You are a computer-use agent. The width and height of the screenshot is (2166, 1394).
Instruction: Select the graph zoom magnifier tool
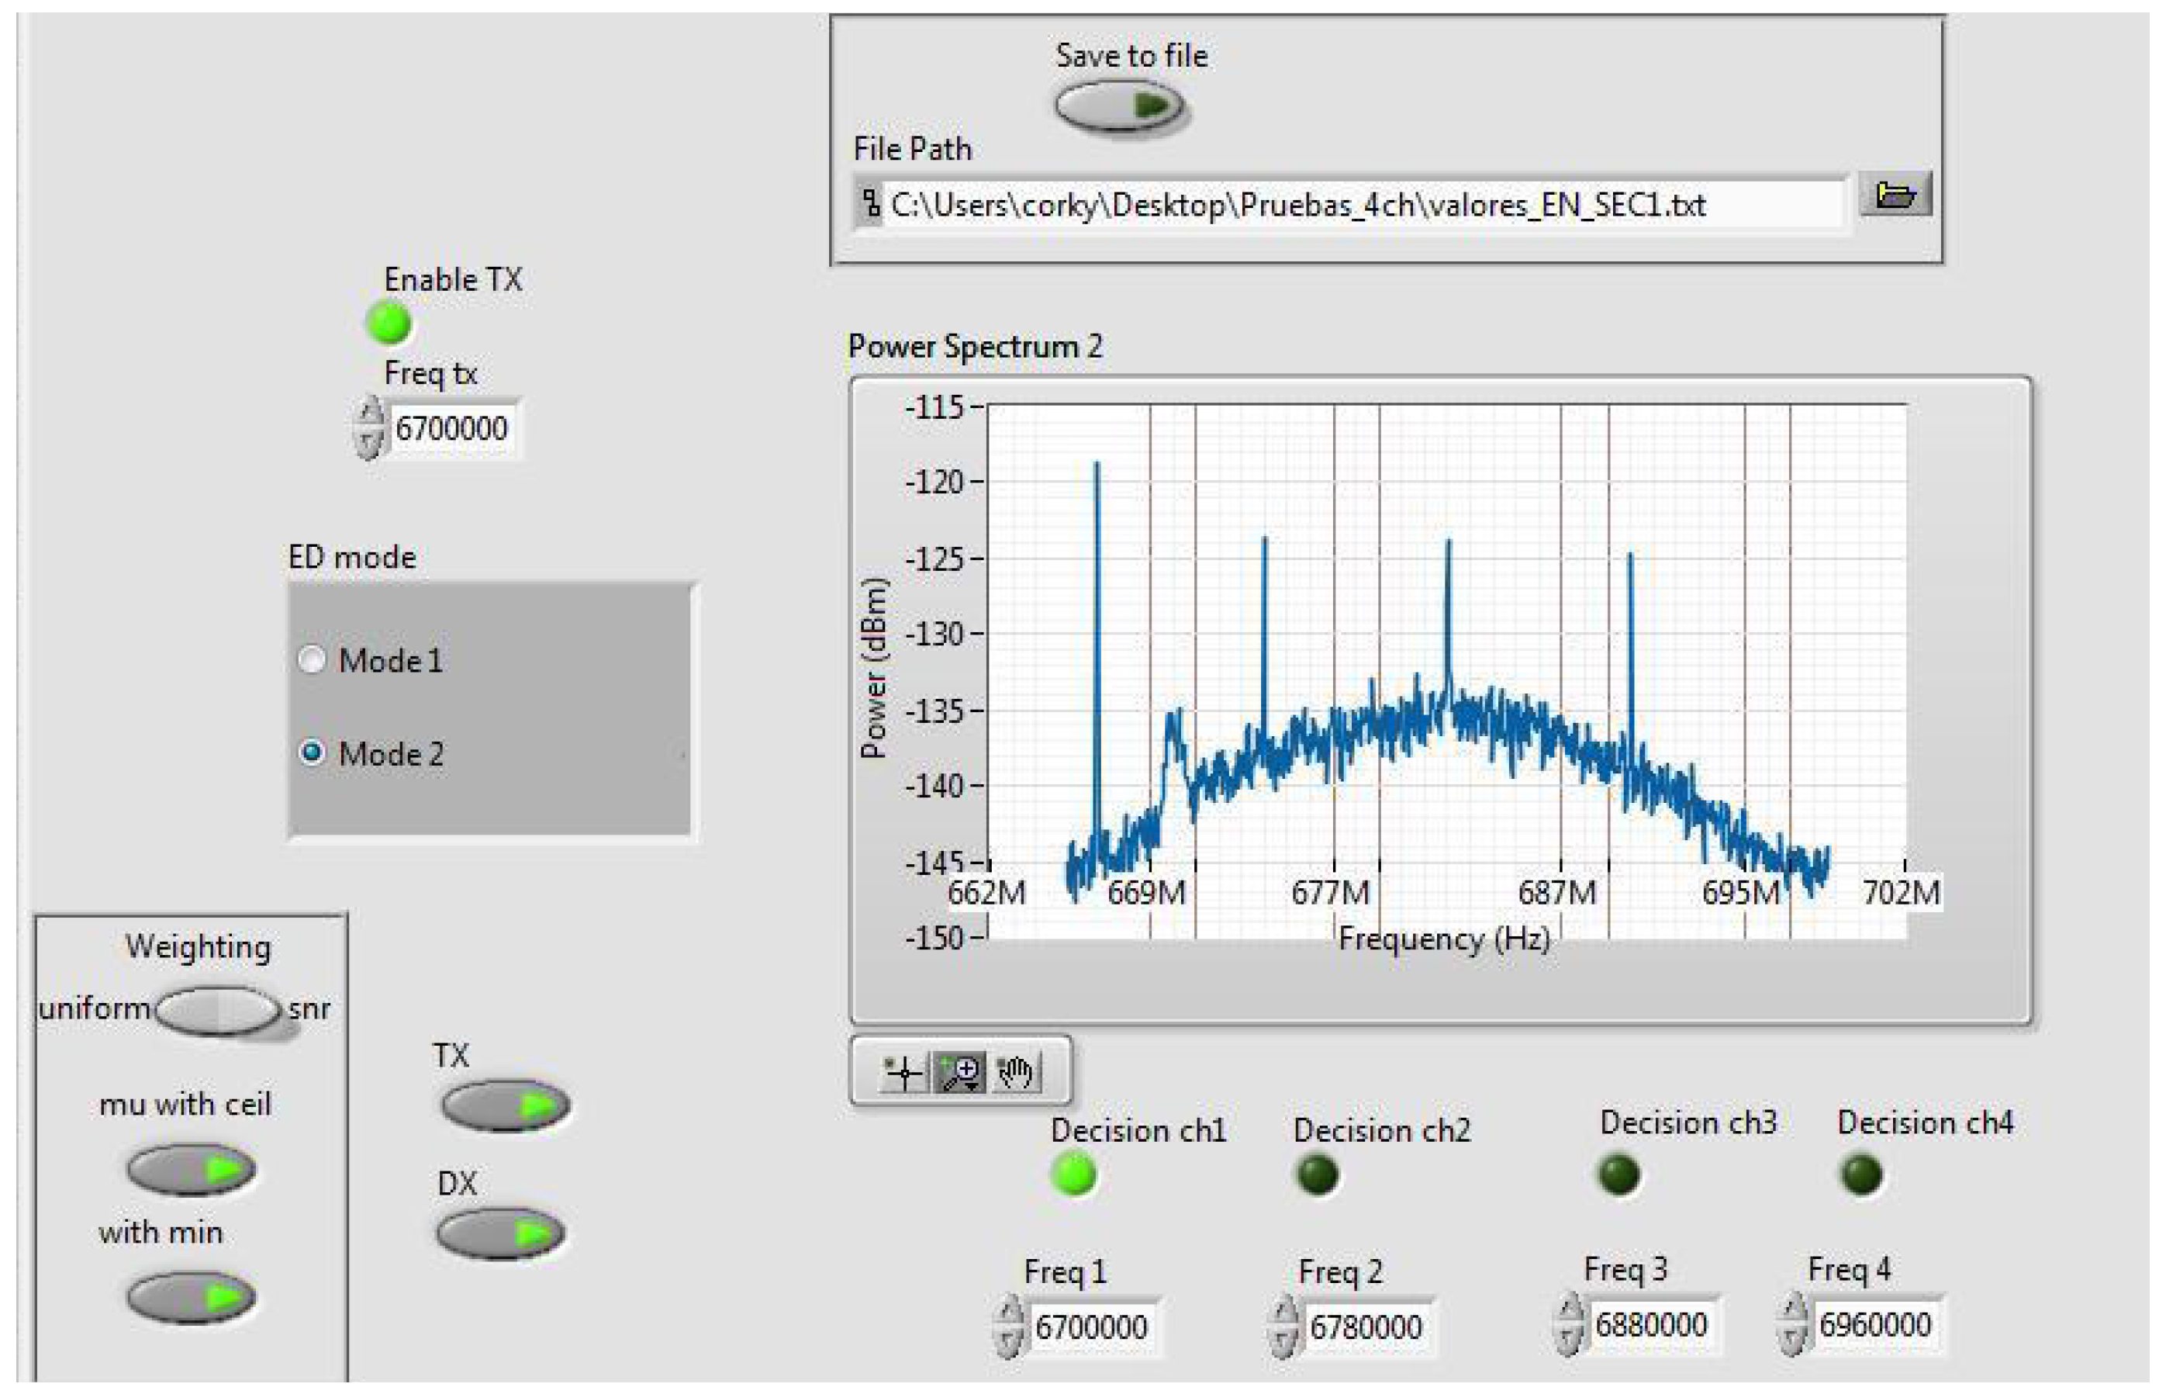pos(960,1073)
